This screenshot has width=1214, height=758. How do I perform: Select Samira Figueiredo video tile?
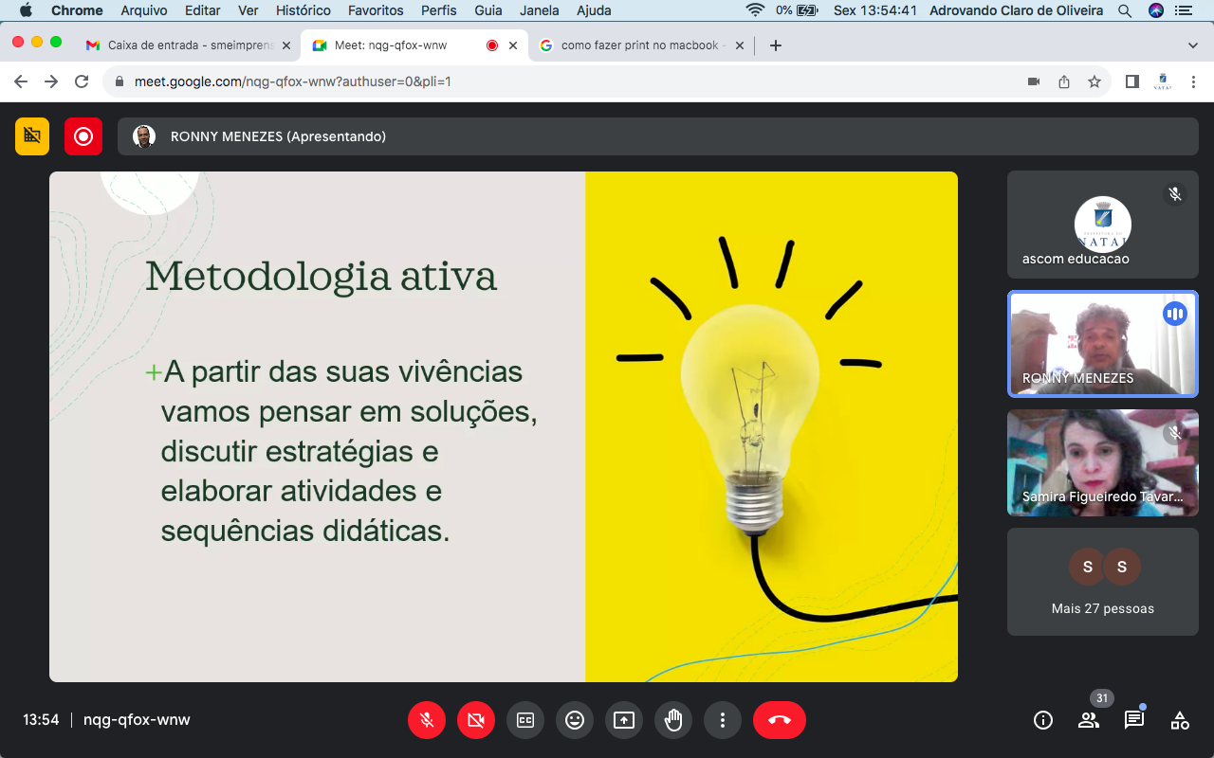(1103, 462)
